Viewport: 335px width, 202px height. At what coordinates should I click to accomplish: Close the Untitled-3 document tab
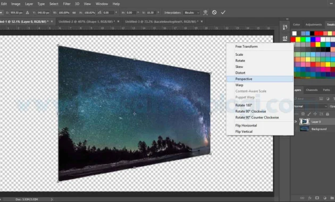click(x=202, y=22)
